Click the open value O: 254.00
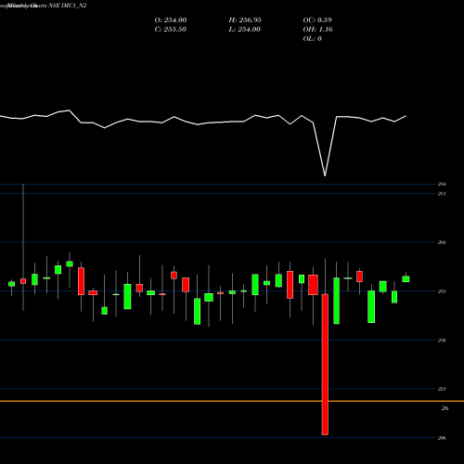This screenshot has height=464, width=464. click(x=171, y=20)
